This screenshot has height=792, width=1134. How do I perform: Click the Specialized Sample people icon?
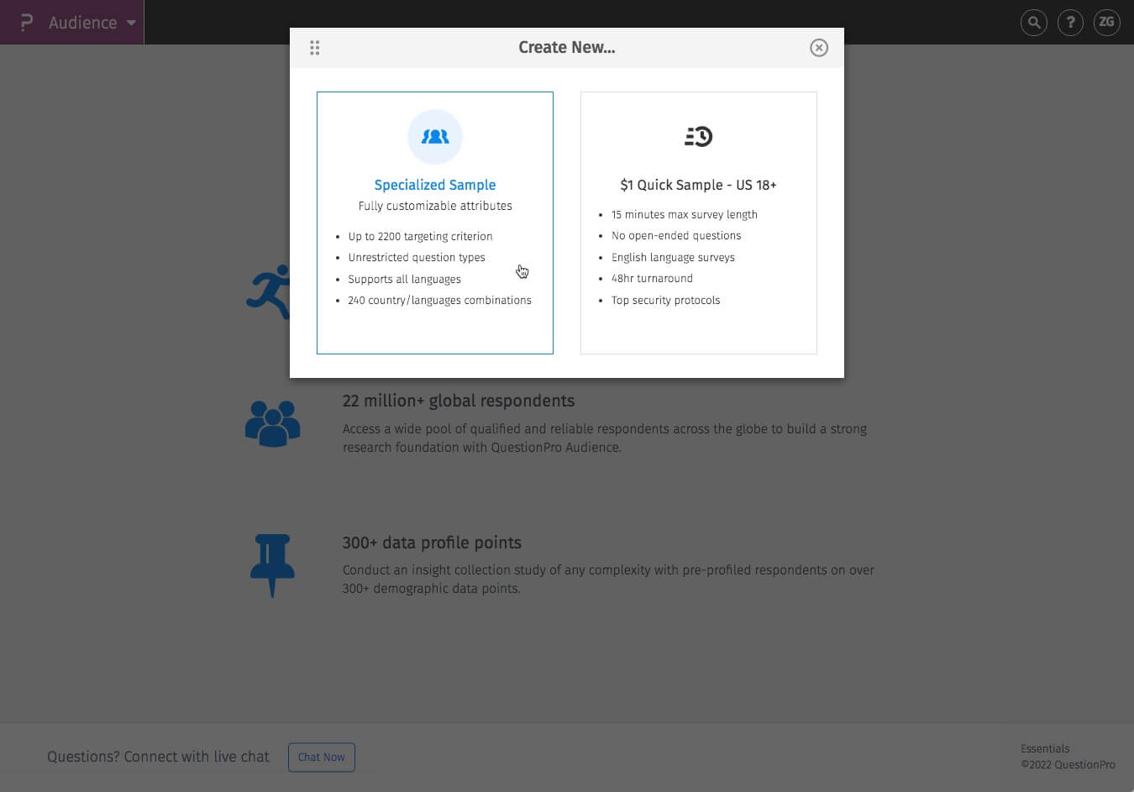point(435,137)
